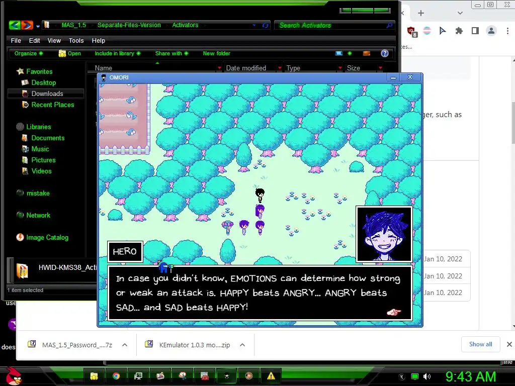Viewport: 515px width, 386px height.
Task: Create a New folder
Action: 216,53
